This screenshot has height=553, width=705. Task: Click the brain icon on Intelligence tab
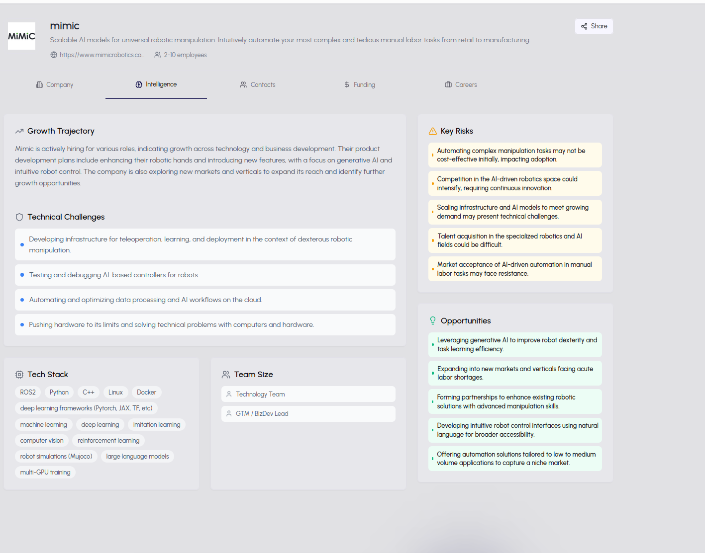(139, 84)
